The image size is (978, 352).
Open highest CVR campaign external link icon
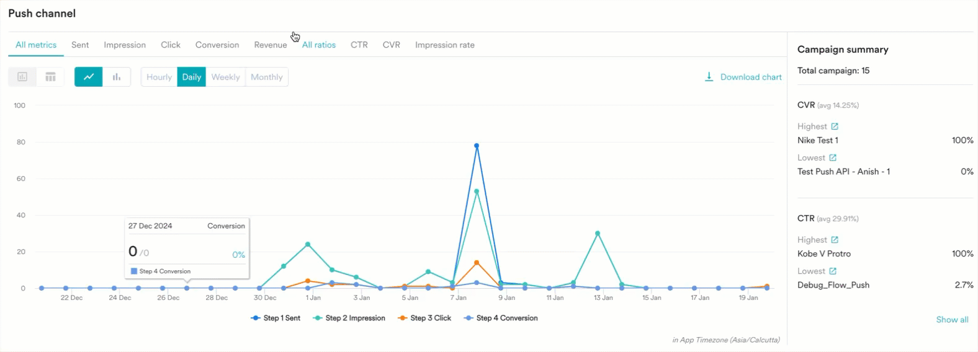835,126
